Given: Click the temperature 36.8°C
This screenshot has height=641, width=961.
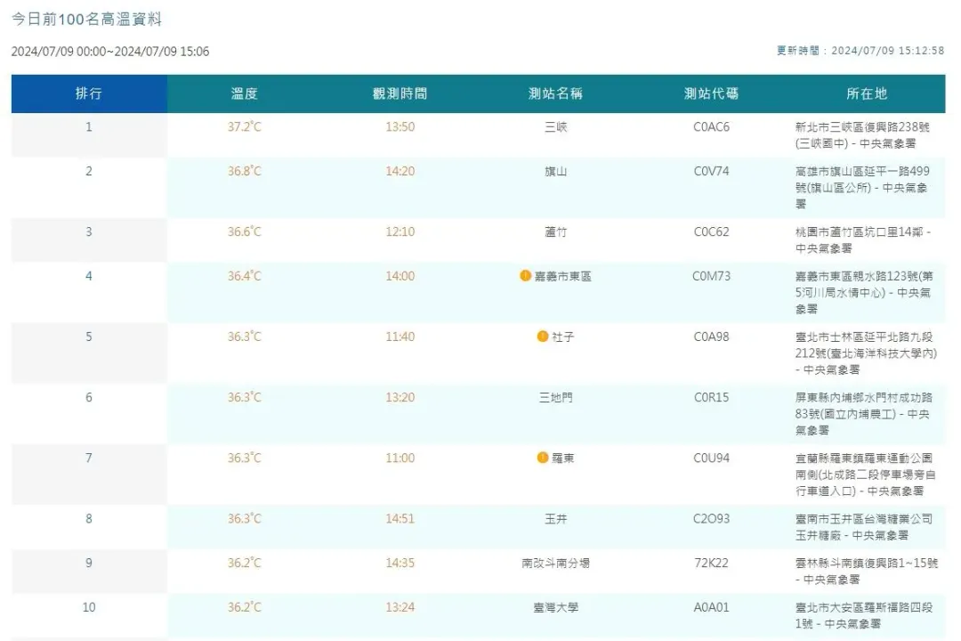Looking at the screenshot, I should click(245, 171).
